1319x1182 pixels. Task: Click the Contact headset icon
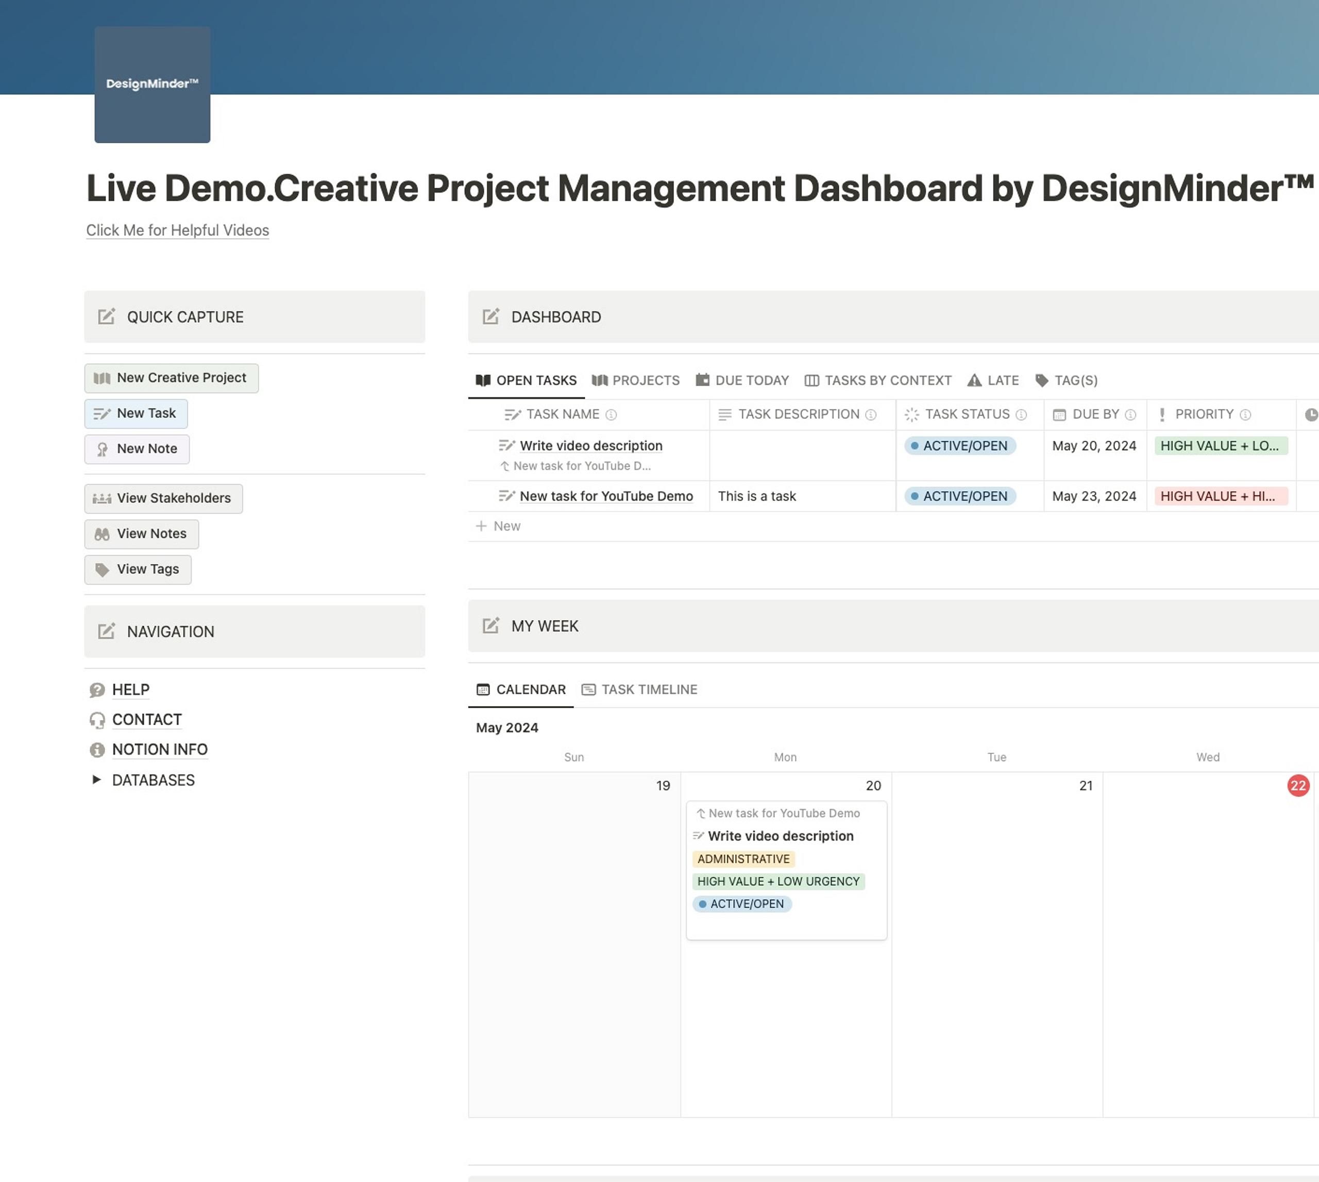(97, 720)
